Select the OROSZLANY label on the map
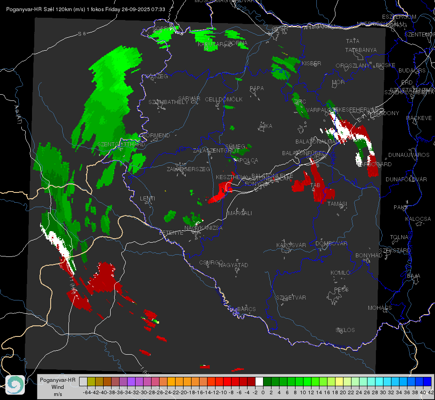Image resolution: width=435 pixels, height=400 pixels. [353, 66]
